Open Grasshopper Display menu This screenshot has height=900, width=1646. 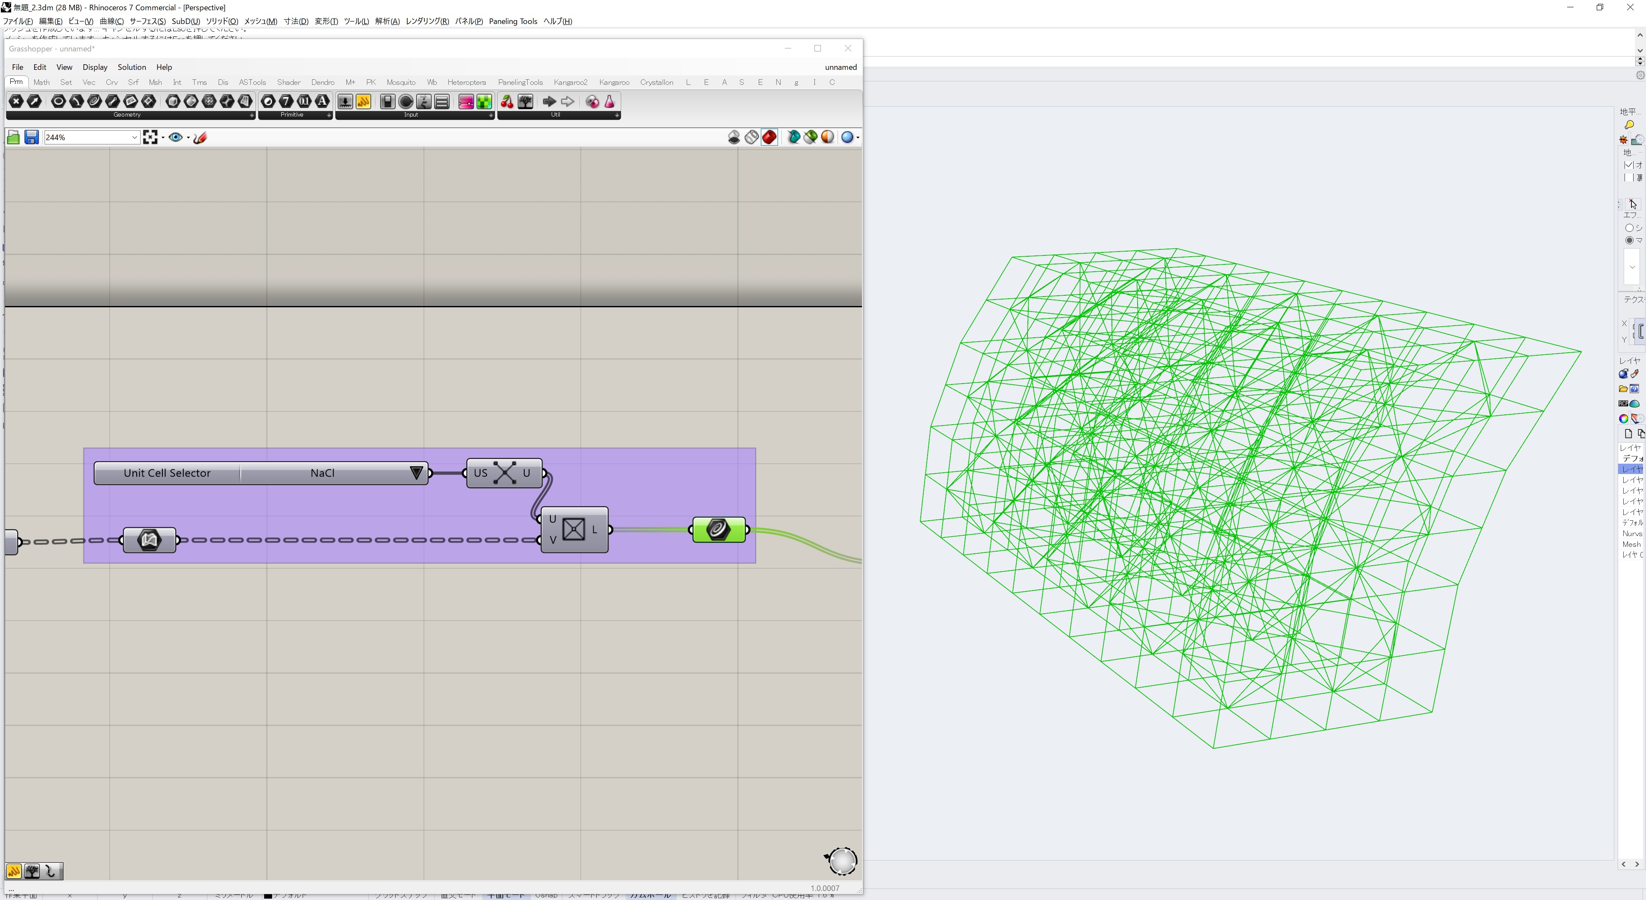pyautogui.click(x=95, y=67)
